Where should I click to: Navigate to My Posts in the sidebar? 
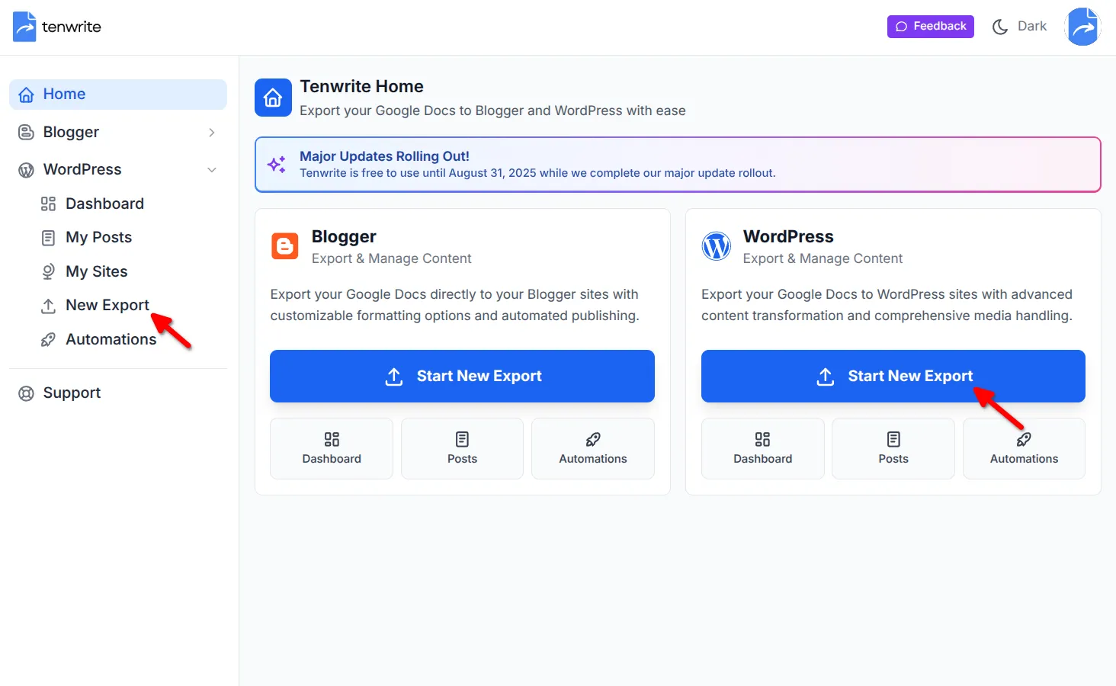(x=98, y=237)
